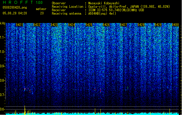182x115 pixels.
Task: Click the meteor count value 23
Action: (42, 13)
